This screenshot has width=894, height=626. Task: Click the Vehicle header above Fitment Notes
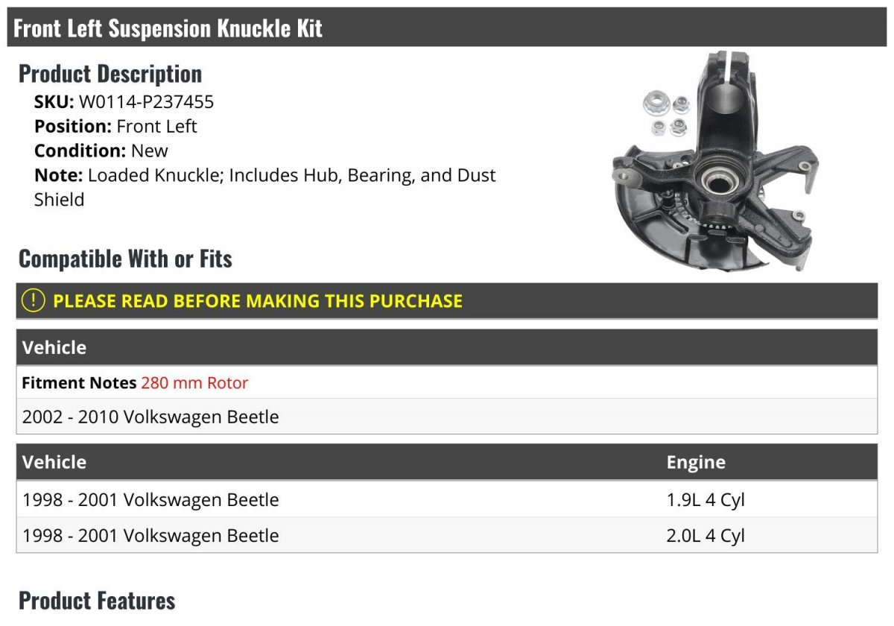[x=54, y=347]
